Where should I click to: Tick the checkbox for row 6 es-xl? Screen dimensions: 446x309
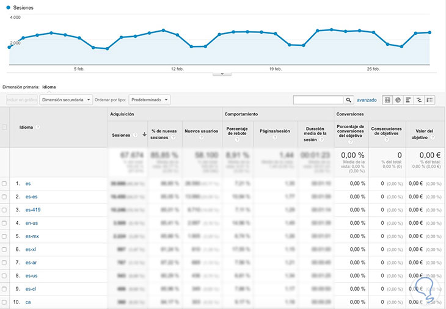(4, 249)
